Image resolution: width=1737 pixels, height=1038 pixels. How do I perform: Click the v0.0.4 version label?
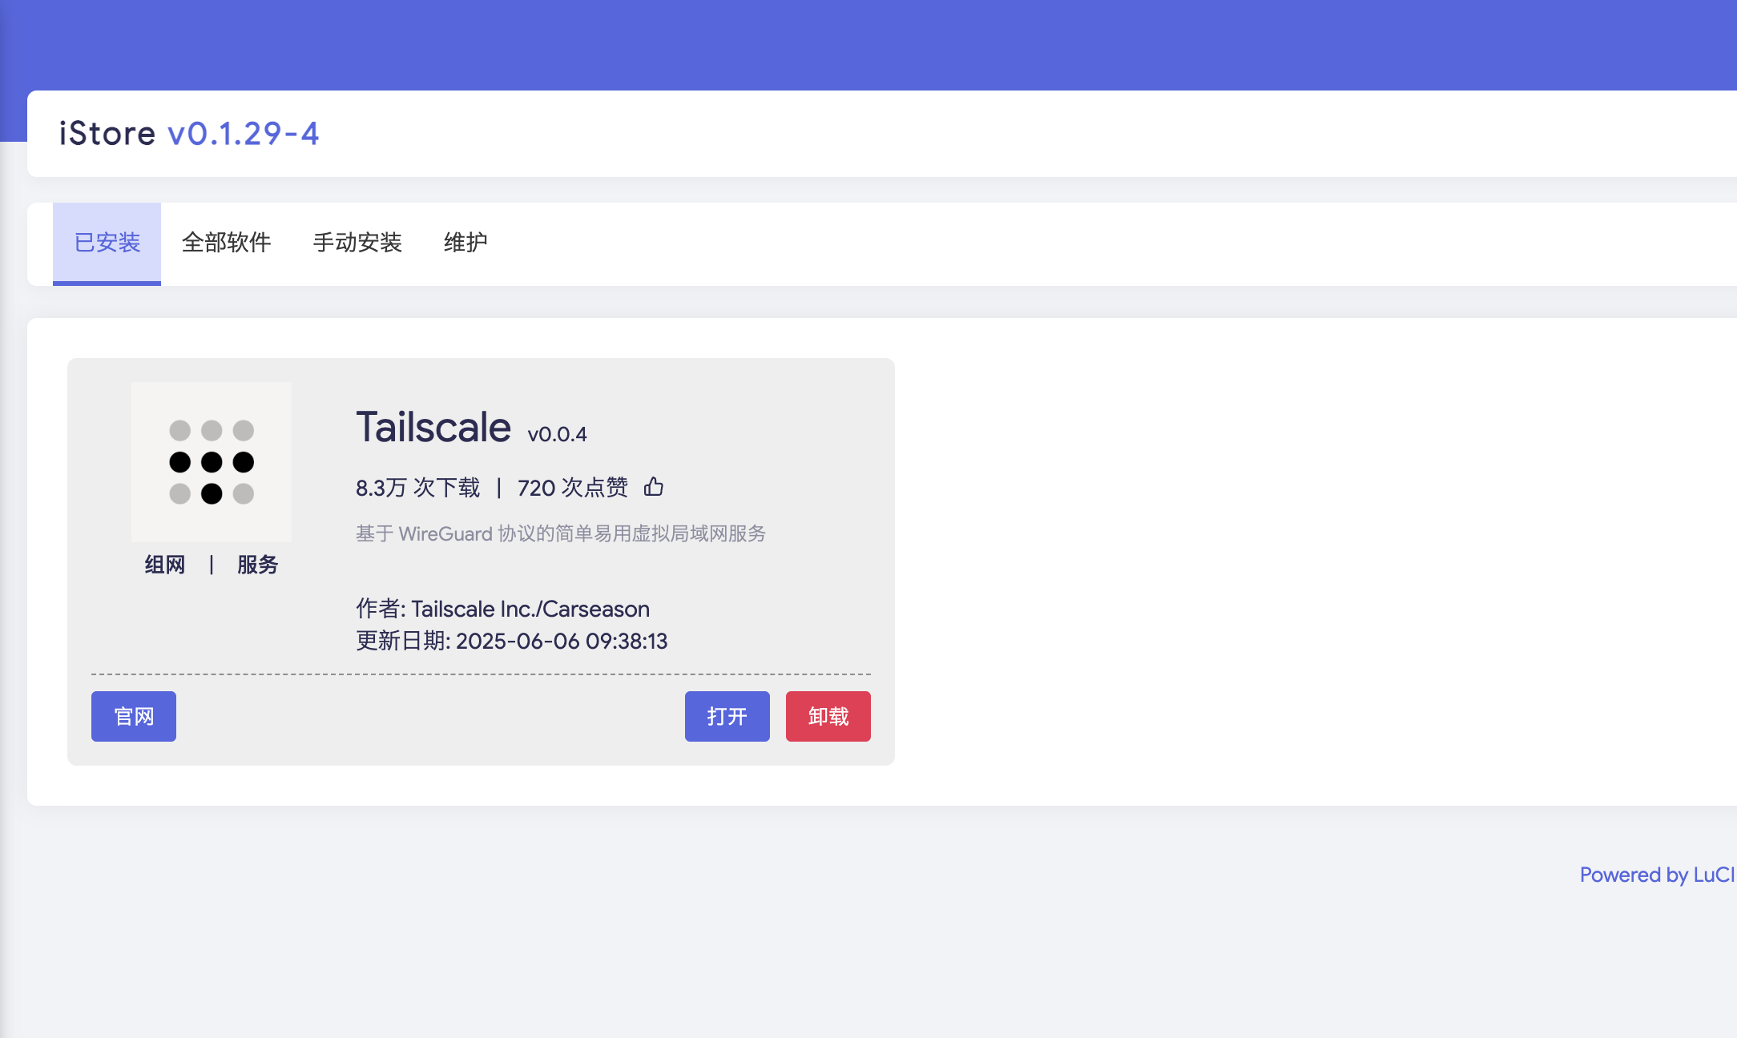click(558, 434)
